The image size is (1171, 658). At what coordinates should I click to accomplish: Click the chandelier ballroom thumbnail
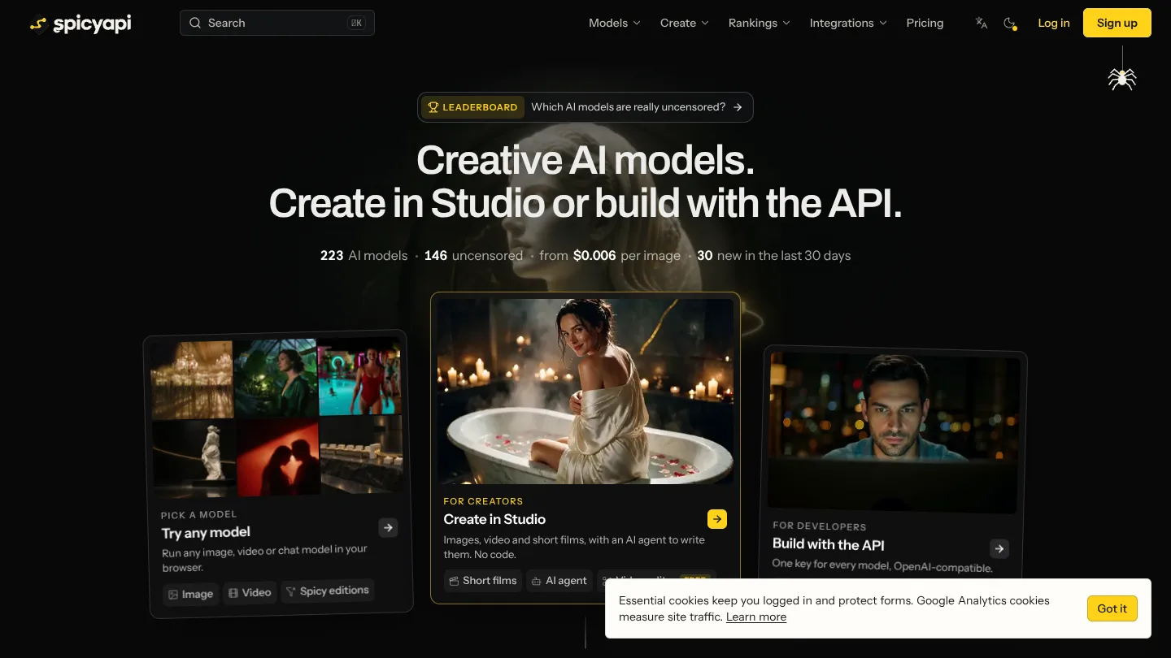[x=192, y=380]
